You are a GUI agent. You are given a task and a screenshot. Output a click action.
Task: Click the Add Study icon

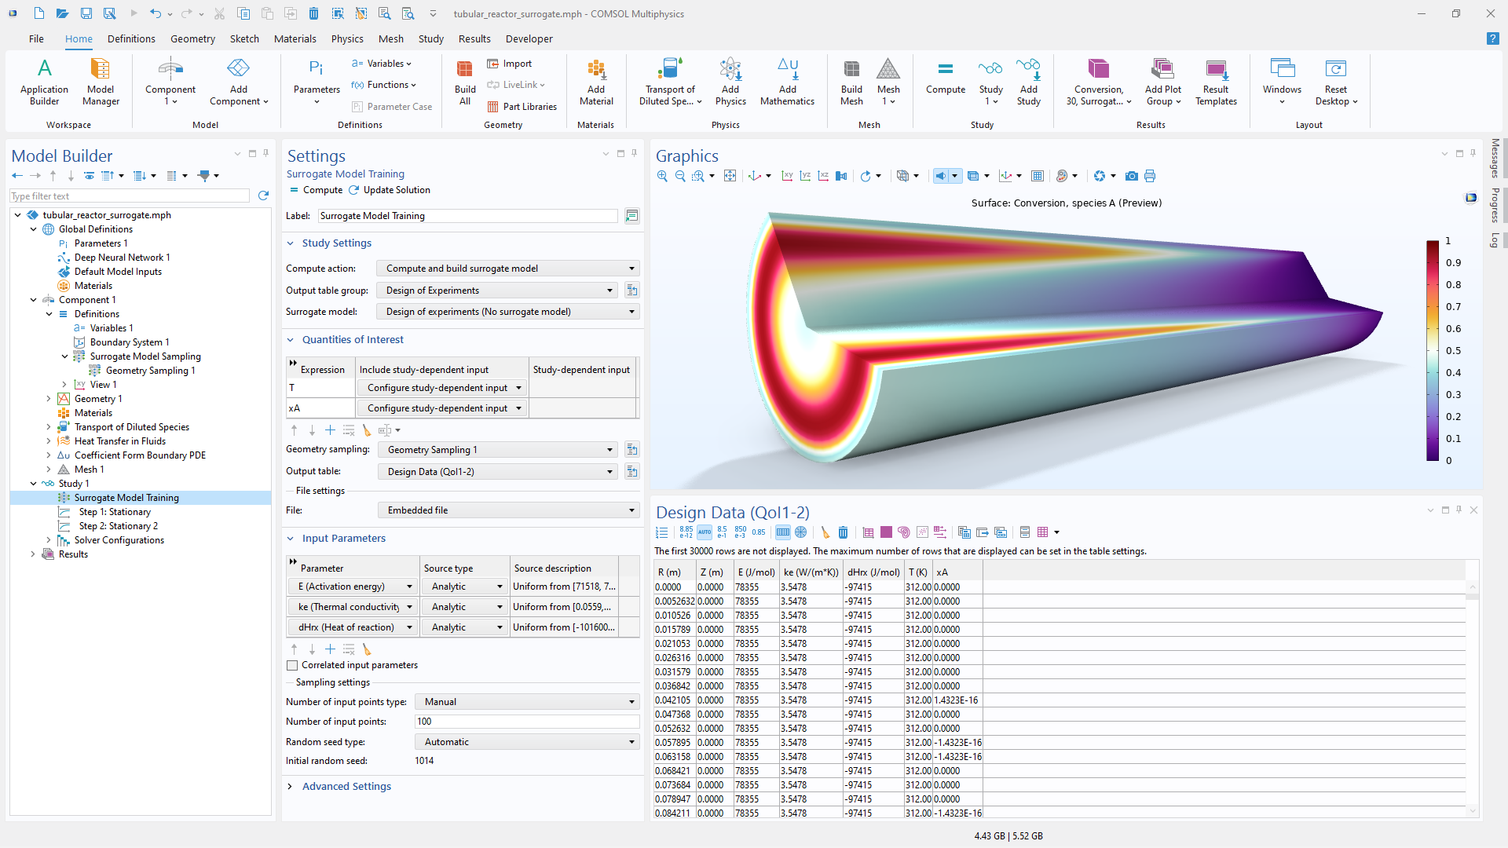tap(1028, 82)
